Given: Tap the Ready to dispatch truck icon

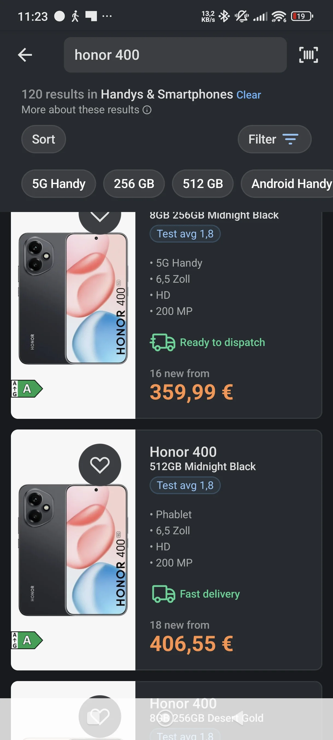Looking at the screenshot, I should pyautogui.click(x=162, y=342).
